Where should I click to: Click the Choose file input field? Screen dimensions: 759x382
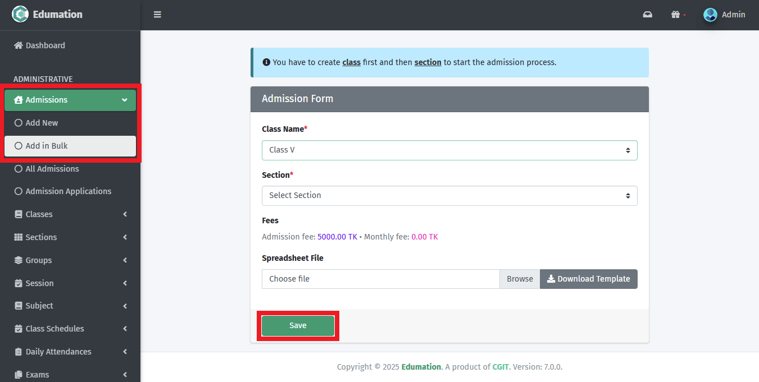[380, 279]
